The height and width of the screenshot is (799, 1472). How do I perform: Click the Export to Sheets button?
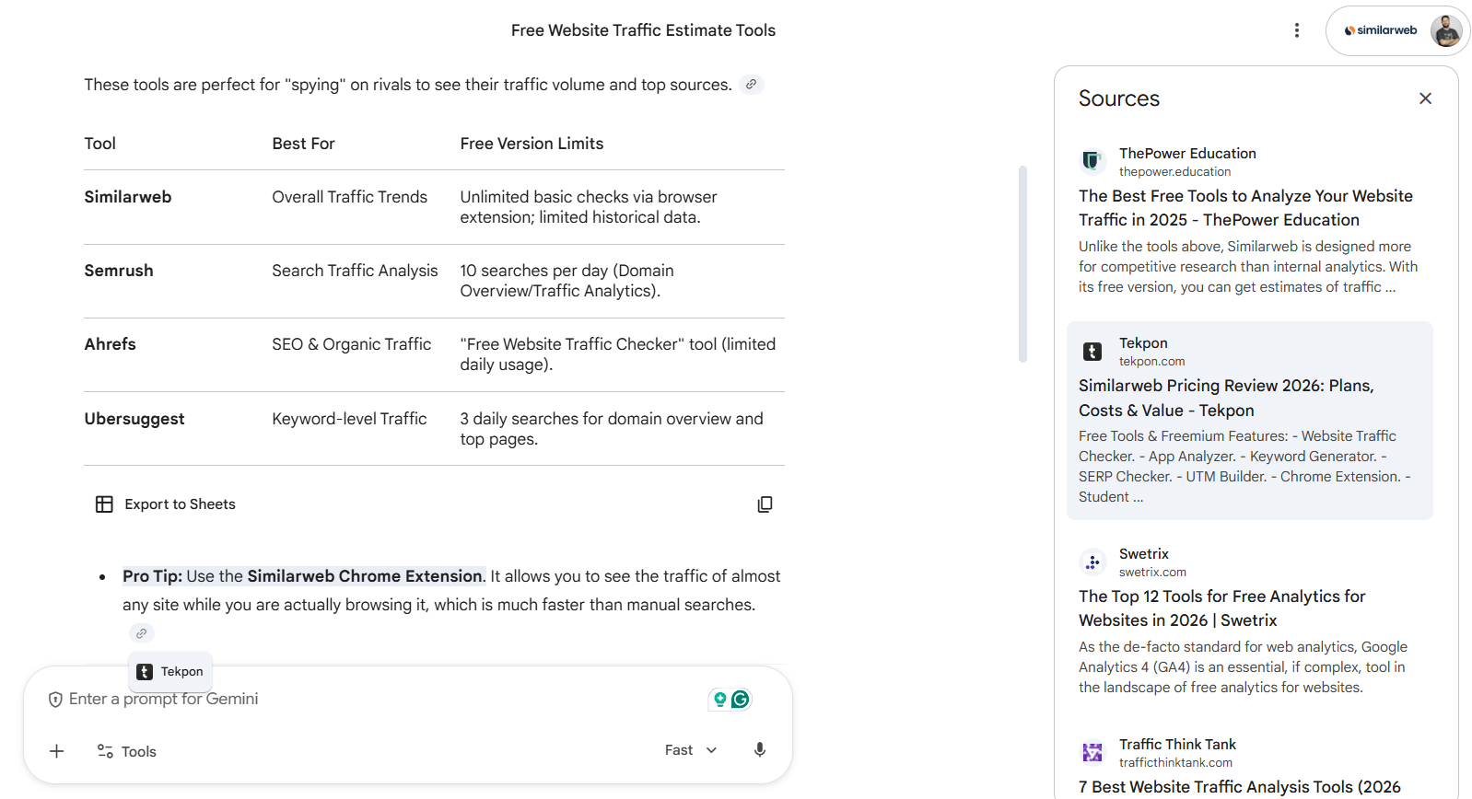(x=166, y=504)
